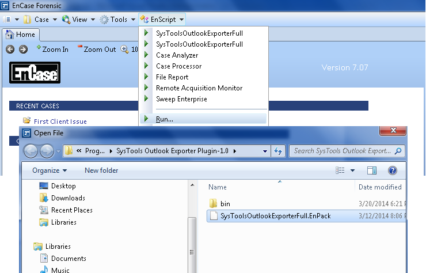Select Music library

coord(60,270)
